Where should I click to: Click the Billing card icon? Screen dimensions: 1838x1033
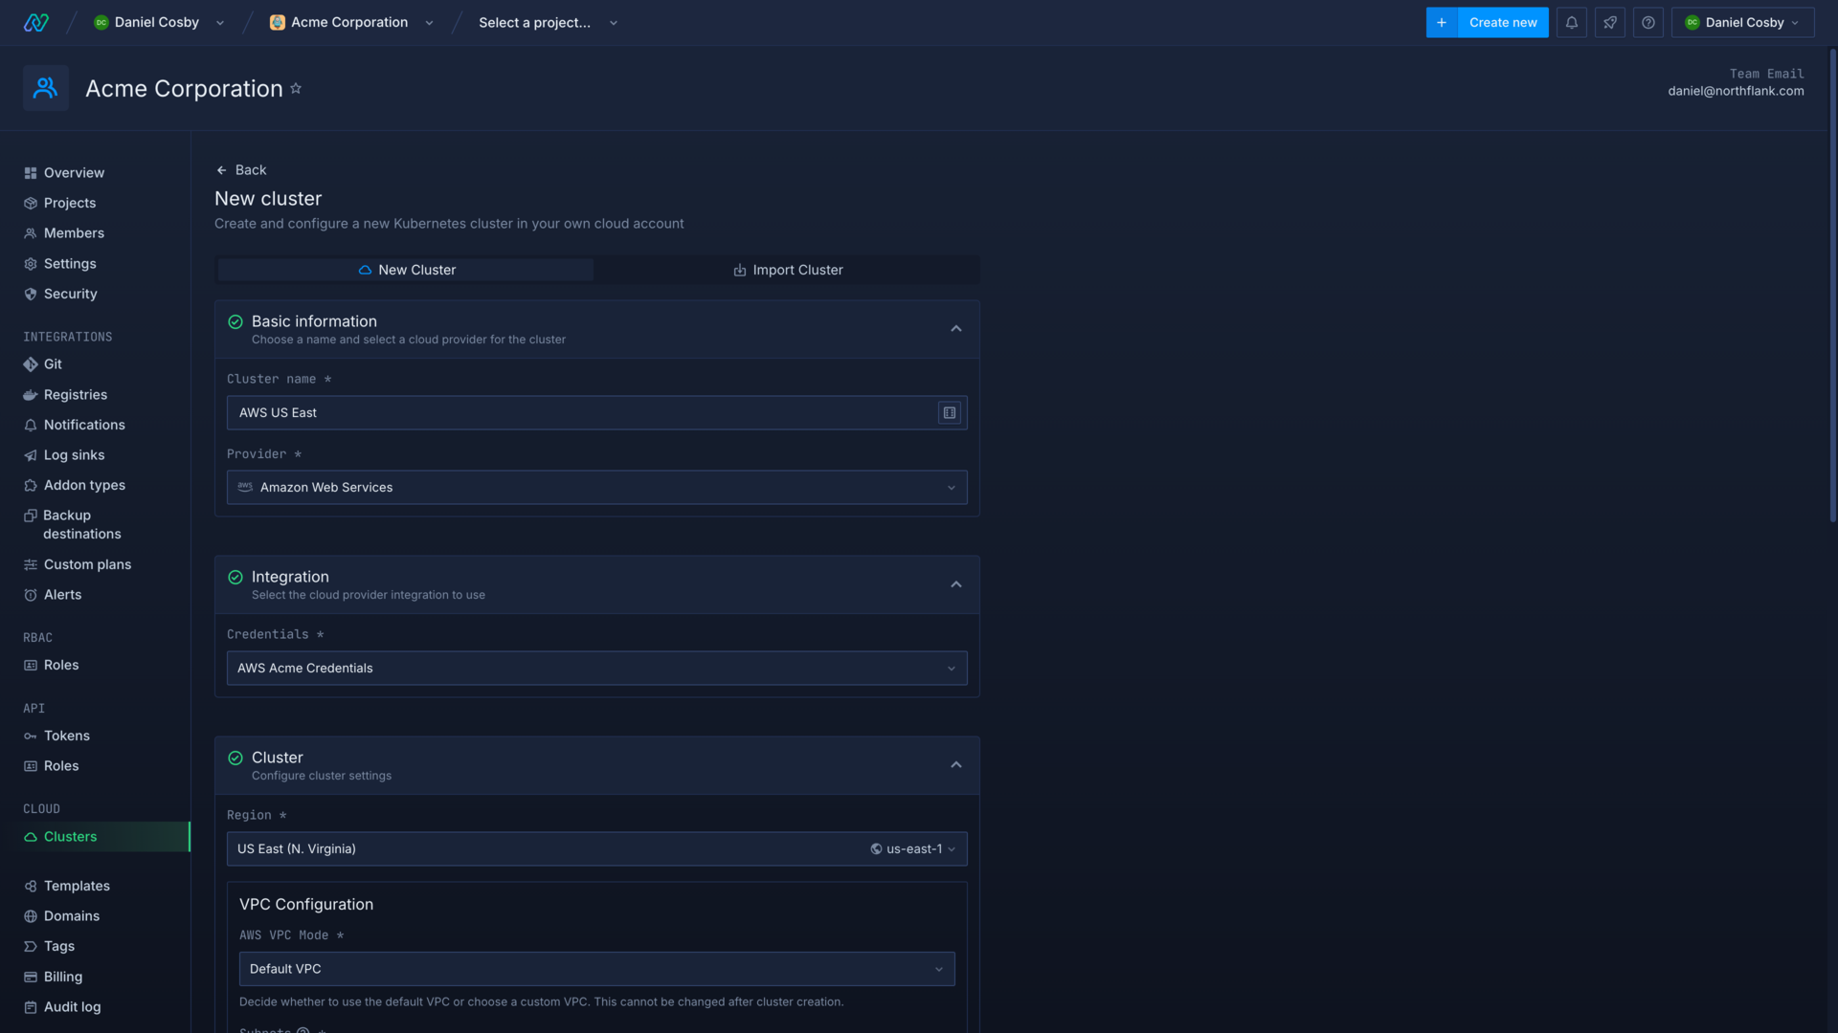click(31, 977)
